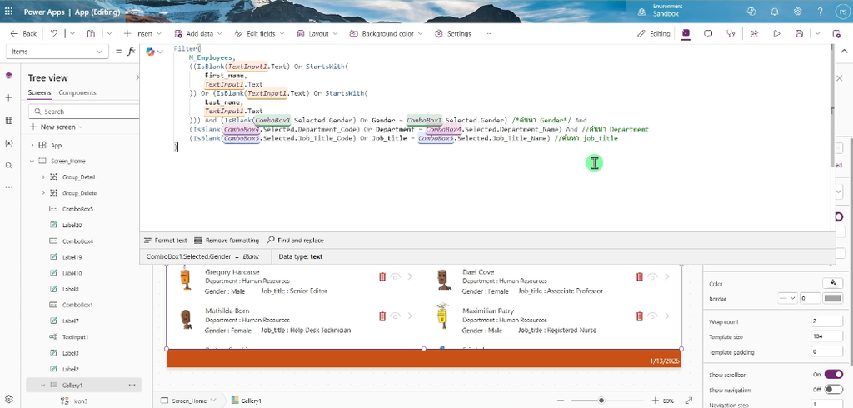Image resolution: width=853 pixels, height=408 pixels.
Task: Show more commands with the toolbar ellipsis
Action: click(x=488, y=34)
